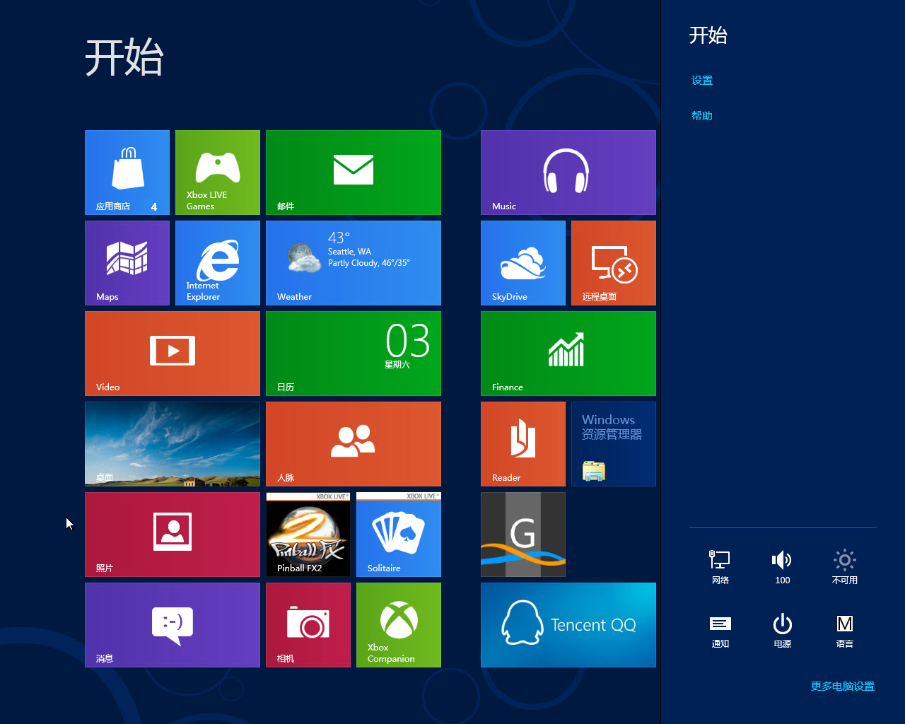Click the 帮助 help link
Image resolution: width=905 pixels, height=724 pixels.
tap(702, 116)
